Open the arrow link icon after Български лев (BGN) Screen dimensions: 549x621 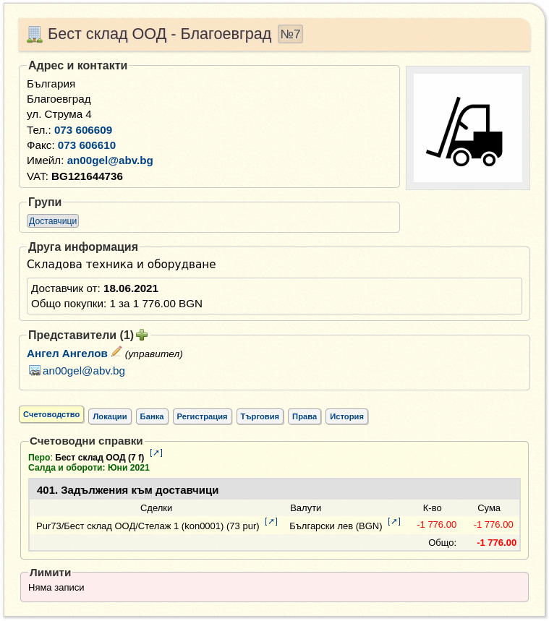click(x=394, y=521)
